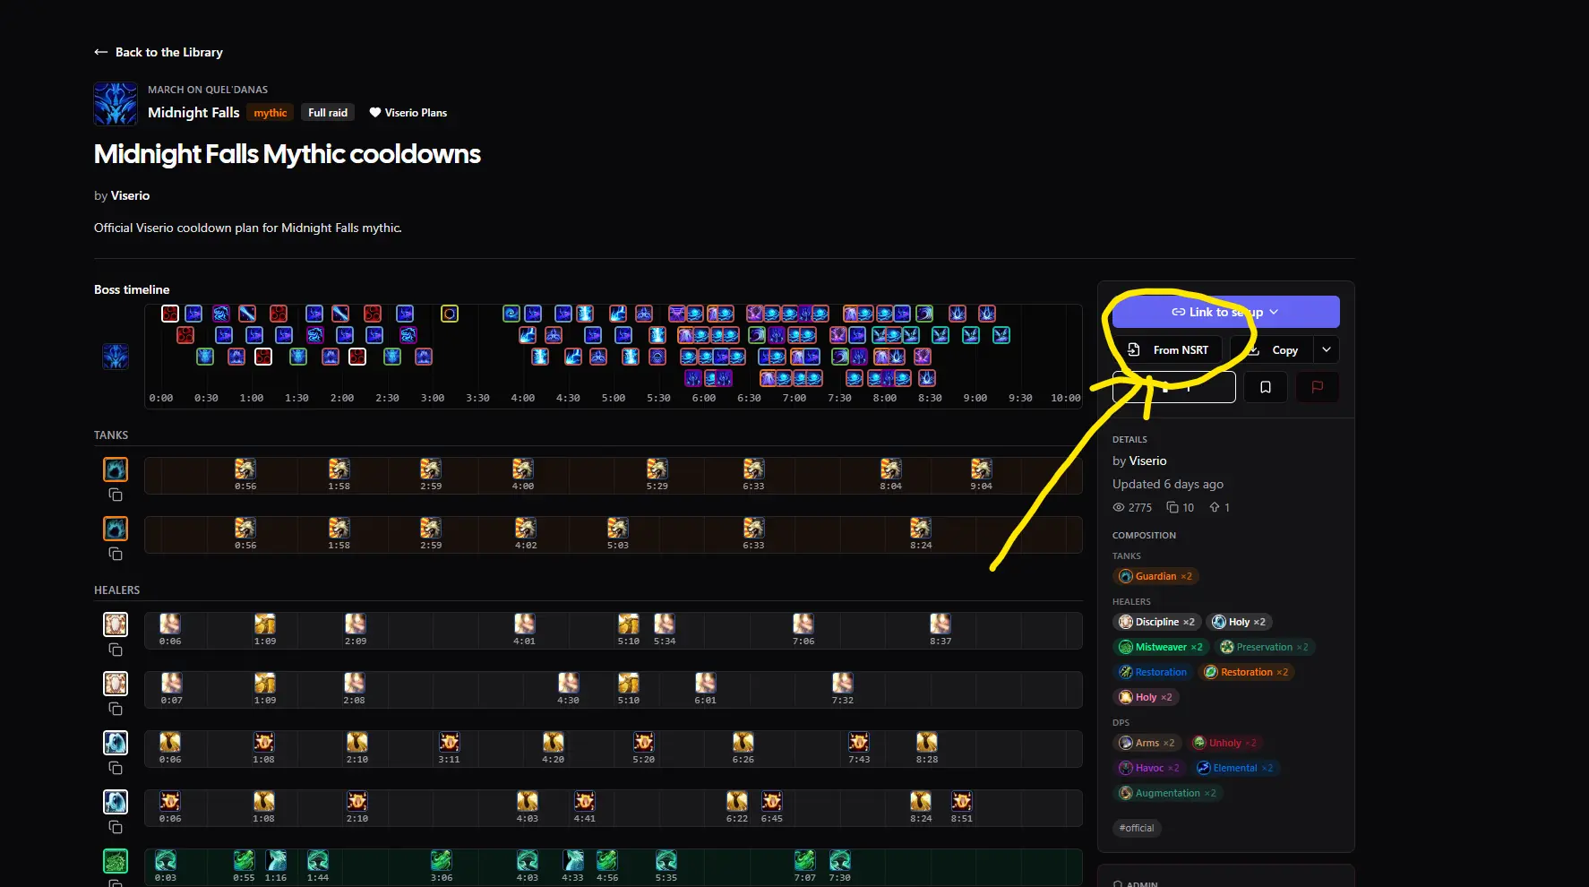1589x887 pixels.
Task: Select the Discipline cooldown at 4:30
Action: (568, 684)
